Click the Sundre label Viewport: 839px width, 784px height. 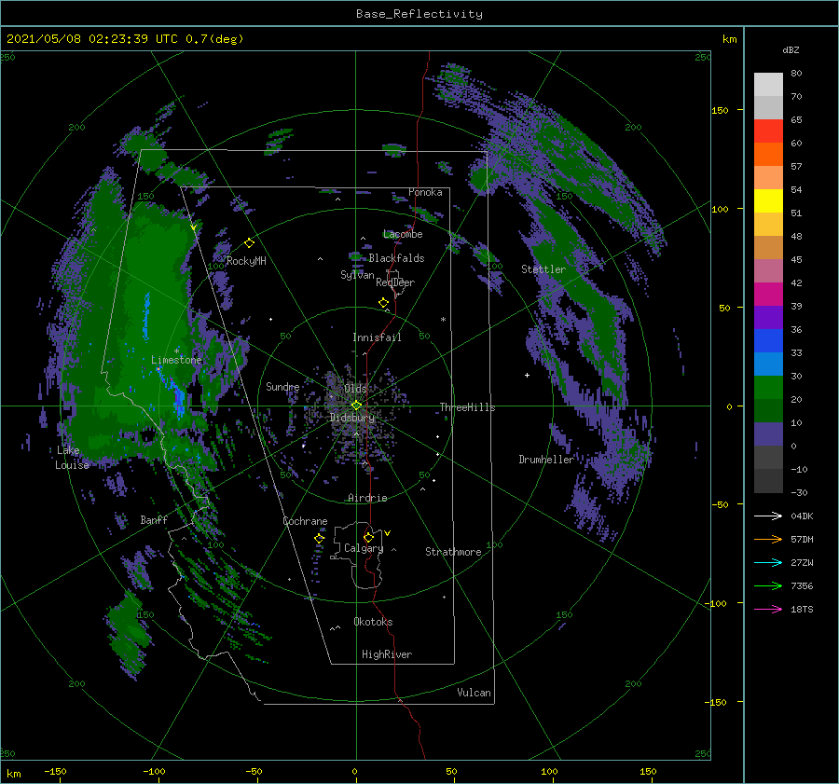(x=283, y=386)
